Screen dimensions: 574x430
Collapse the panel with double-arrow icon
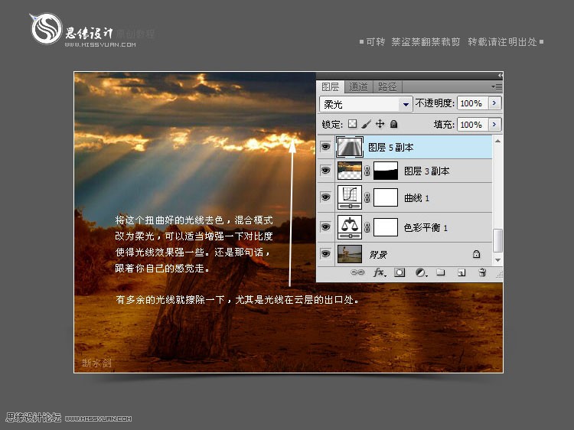coord(500,76)
